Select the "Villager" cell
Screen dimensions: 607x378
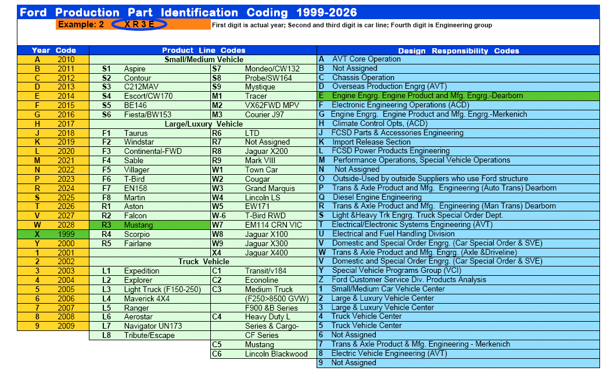point(137,170)
